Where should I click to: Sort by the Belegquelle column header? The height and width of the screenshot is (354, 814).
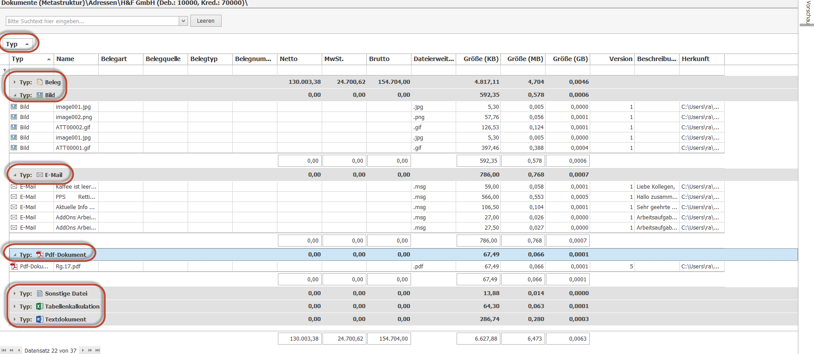pos(165,59)
